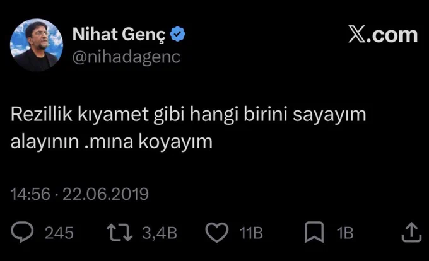Open the Nihat Genç display name link

119,35
